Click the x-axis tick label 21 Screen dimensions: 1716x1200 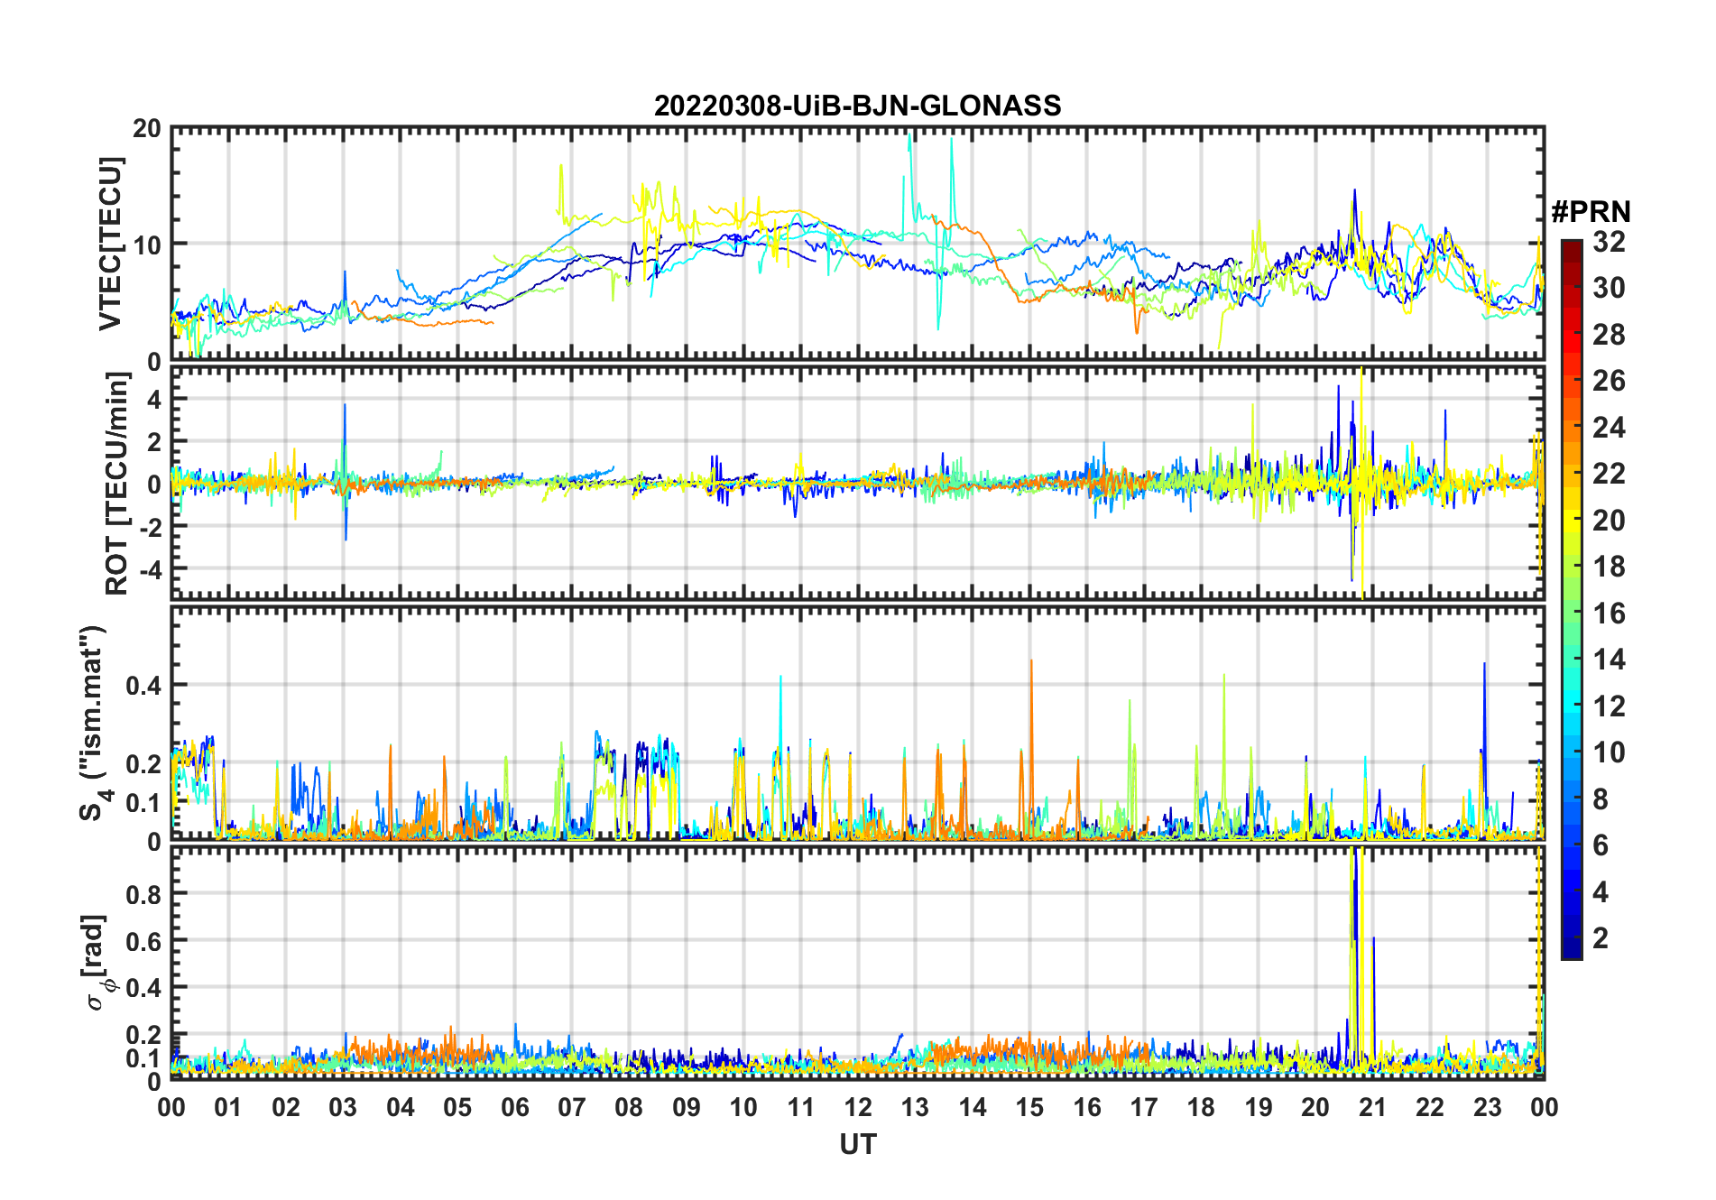(1372, 1107)
